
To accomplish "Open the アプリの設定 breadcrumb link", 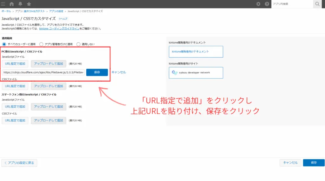I will coord(56,11).
